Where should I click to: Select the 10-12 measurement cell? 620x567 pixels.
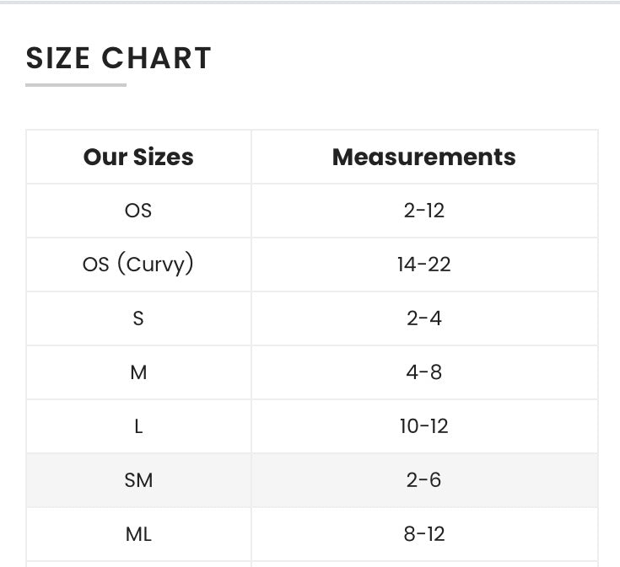[x=423, y=426]
